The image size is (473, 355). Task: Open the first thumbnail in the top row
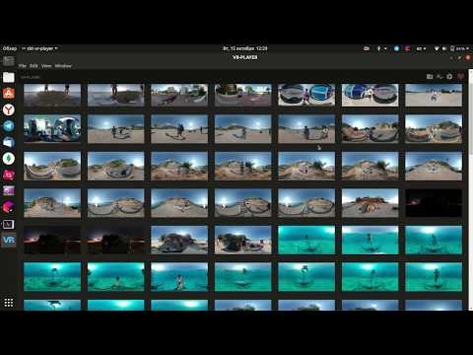pyautogui.click(x=52, y=95)
